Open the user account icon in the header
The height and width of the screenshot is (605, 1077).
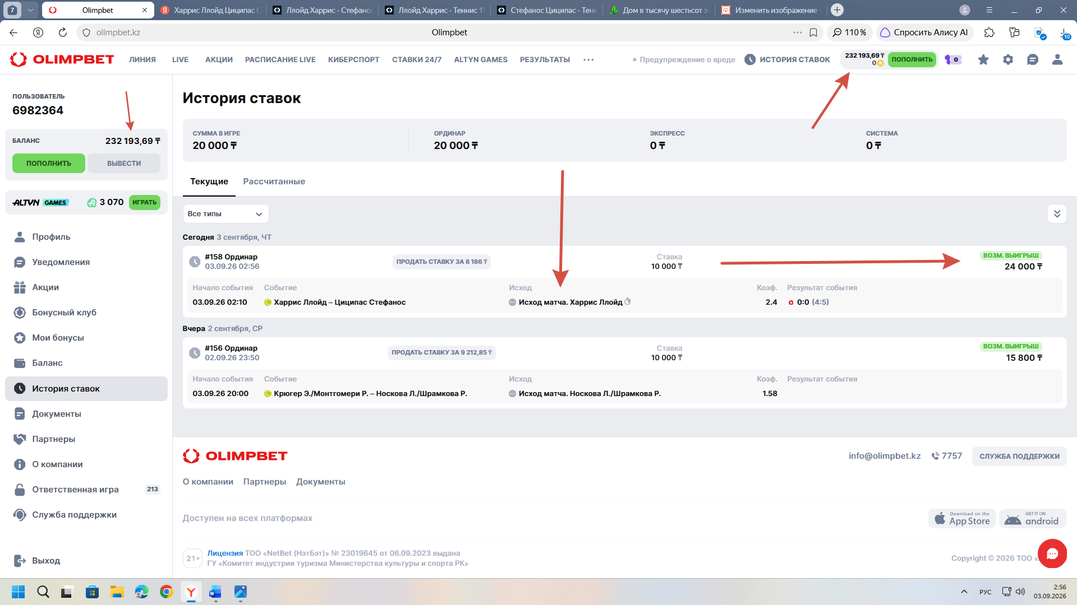coord(1057,59)
